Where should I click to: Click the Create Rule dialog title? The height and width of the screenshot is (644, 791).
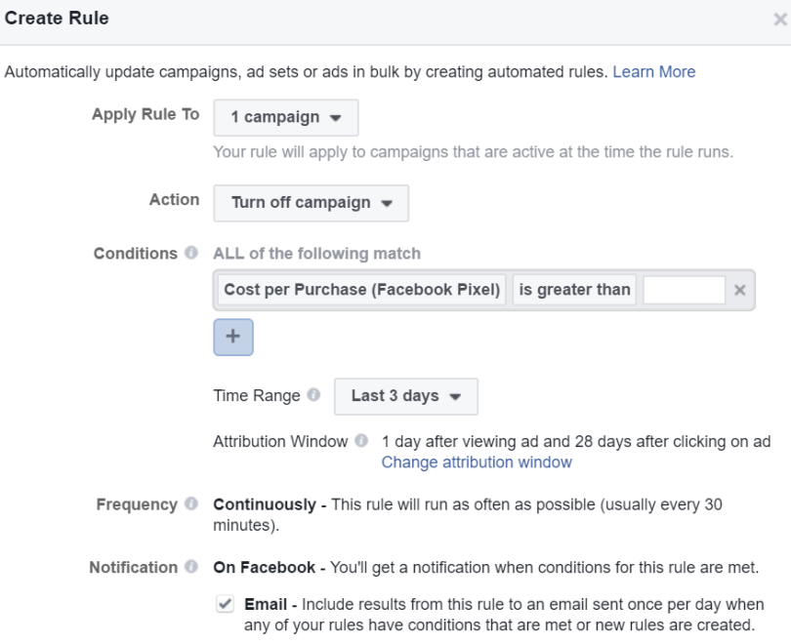click(55, 18)
